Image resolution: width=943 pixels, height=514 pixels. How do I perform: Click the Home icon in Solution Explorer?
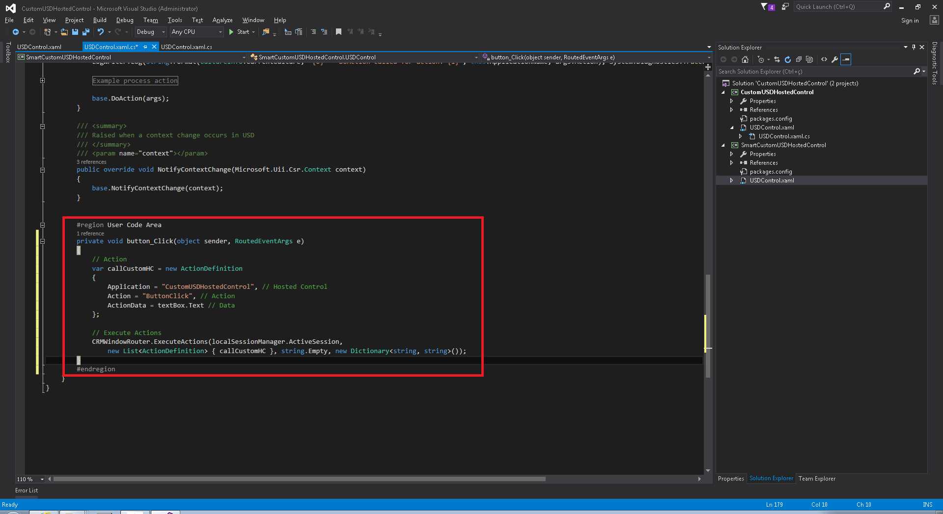(x=745, y=59)
